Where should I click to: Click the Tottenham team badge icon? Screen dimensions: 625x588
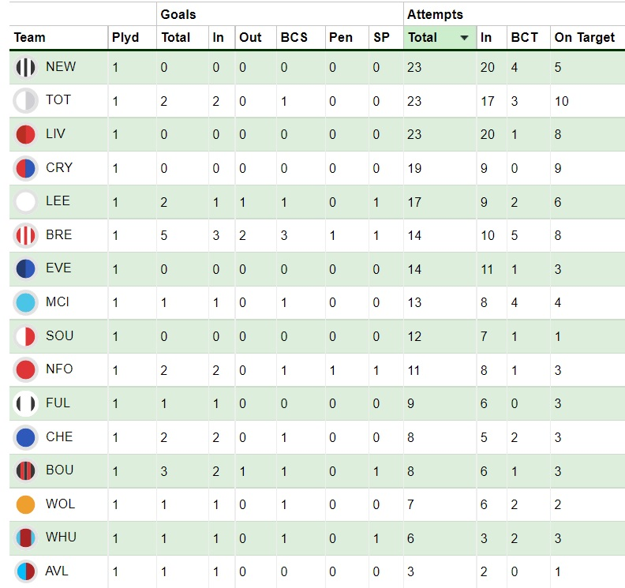coord(25,100)
